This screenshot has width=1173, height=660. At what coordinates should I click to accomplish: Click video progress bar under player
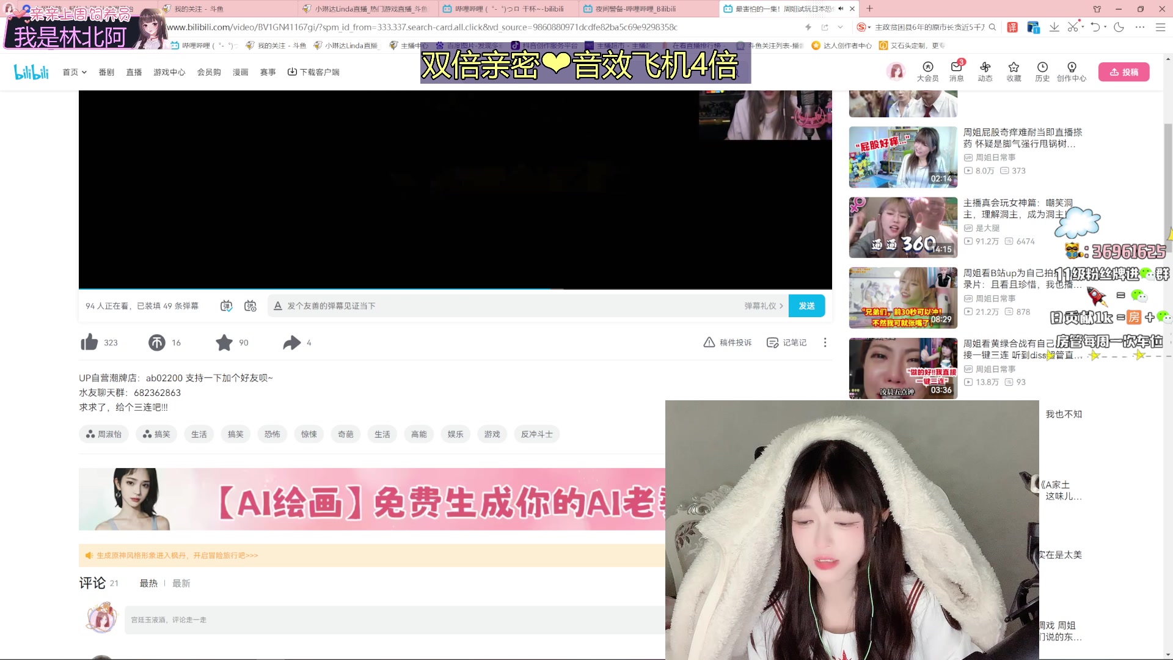455,288
